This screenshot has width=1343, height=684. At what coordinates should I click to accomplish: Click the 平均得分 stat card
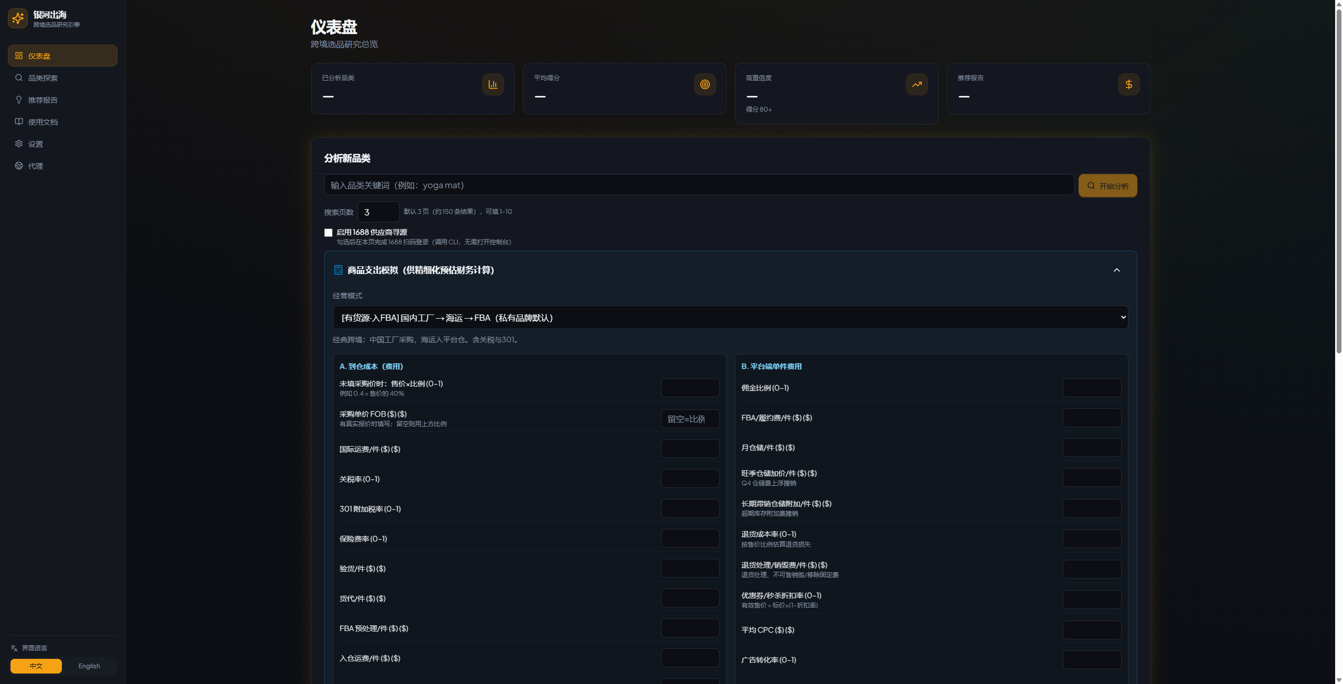point(624,89)
